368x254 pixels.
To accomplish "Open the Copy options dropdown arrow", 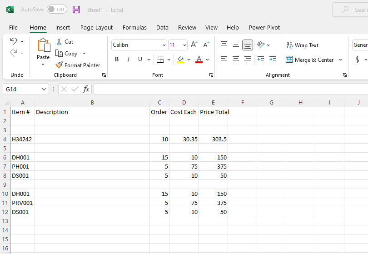I will [84, 54].
